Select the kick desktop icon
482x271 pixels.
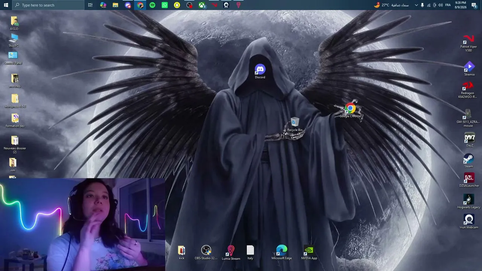[182, 253]
